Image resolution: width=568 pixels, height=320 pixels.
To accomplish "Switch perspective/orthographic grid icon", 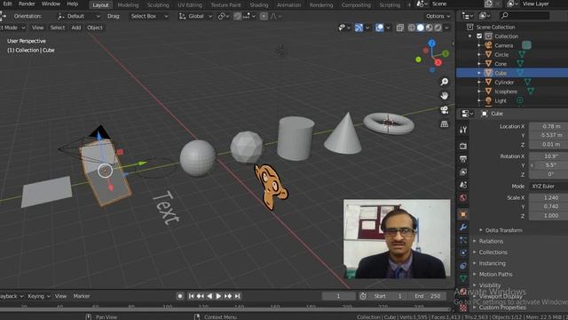I will [444, 124].
